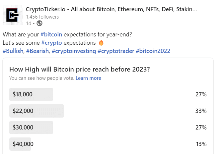
Task: Open the #cryptotrader hashtag
Action: pyautogui.click(x=116, y=51)
